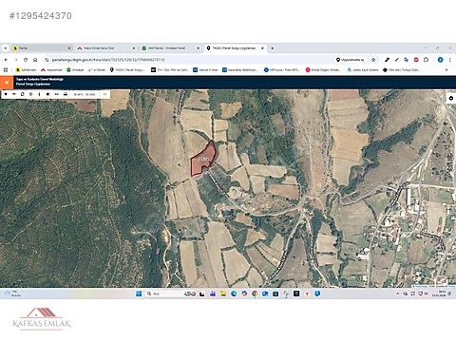Click the info icon in map toolbar

[39, 94]
